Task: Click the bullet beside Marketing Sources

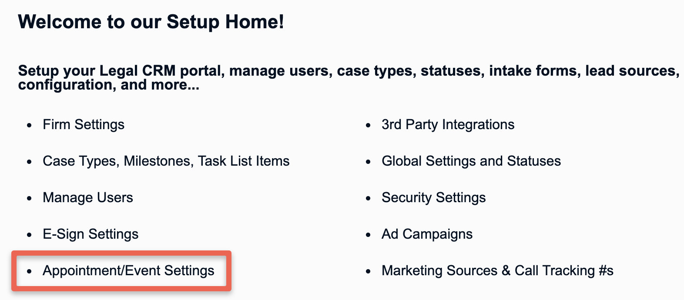Action: click(368, 272)
